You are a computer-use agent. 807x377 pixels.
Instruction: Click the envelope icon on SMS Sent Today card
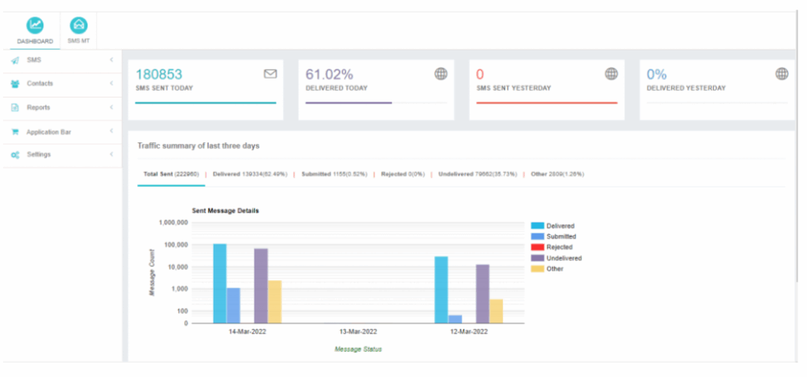[x=270, y=74]
